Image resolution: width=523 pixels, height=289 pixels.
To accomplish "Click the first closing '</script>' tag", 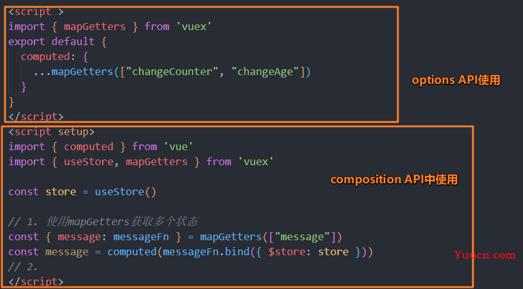I will [x=36, y=117].
